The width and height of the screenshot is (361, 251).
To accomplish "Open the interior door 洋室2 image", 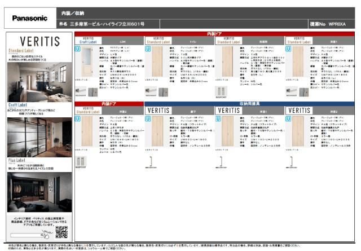I will click(x=87, y=131).
